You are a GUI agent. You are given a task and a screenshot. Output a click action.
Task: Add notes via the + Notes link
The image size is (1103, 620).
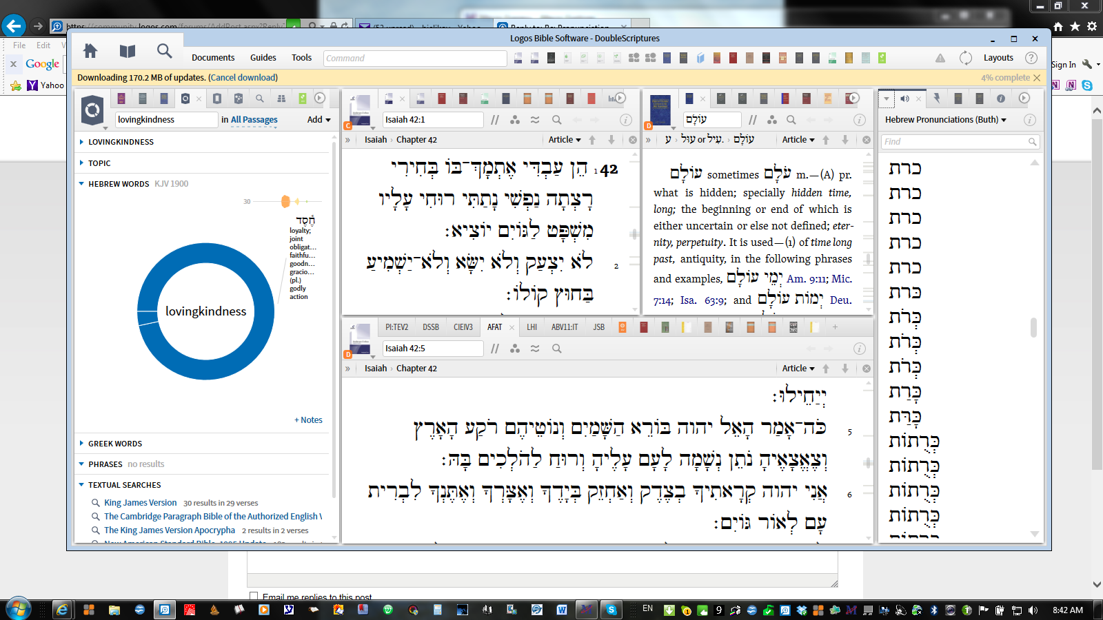308,420
